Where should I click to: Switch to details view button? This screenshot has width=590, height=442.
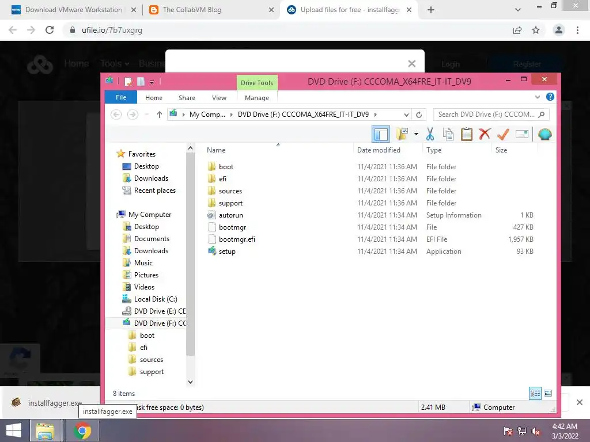[535, 394]
